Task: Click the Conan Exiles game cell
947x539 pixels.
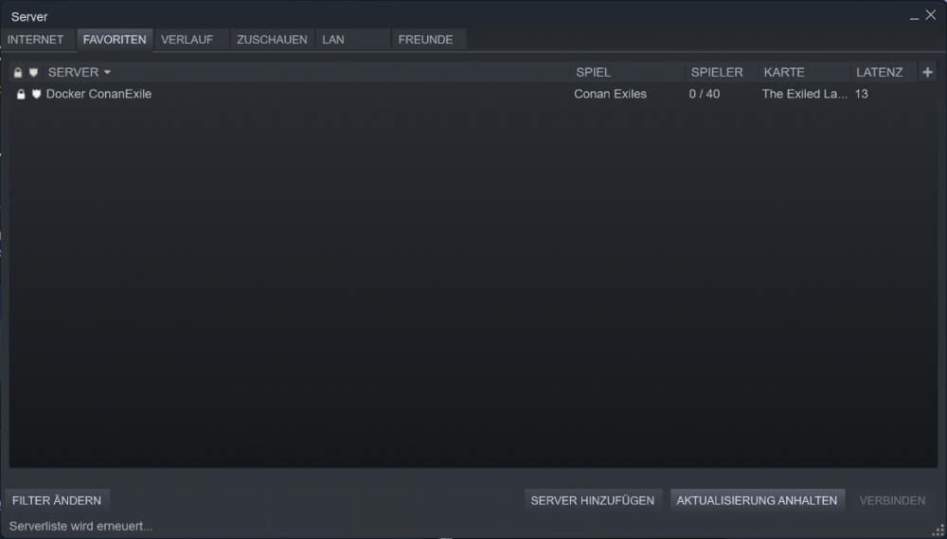Action: pyautogui.click(x=610, y=95)
